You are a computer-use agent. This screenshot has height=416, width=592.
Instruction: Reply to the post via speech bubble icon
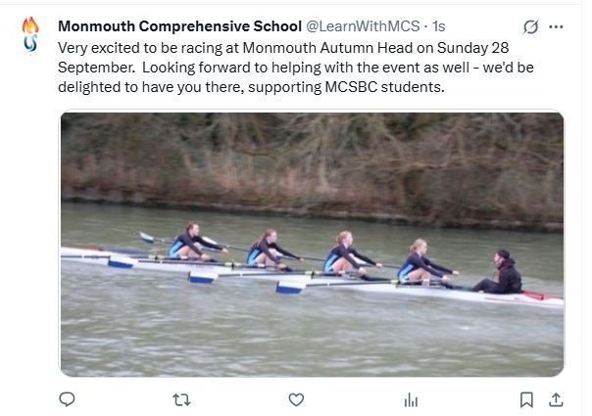coord(68,399)
